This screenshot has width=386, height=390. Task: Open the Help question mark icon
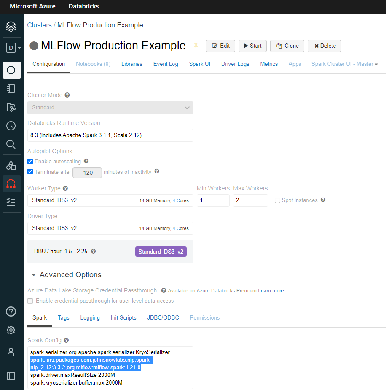coord(11,311)
